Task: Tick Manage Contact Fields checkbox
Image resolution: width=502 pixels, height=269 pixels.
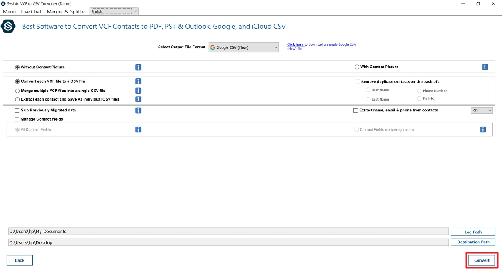Action: pos(17,119)
